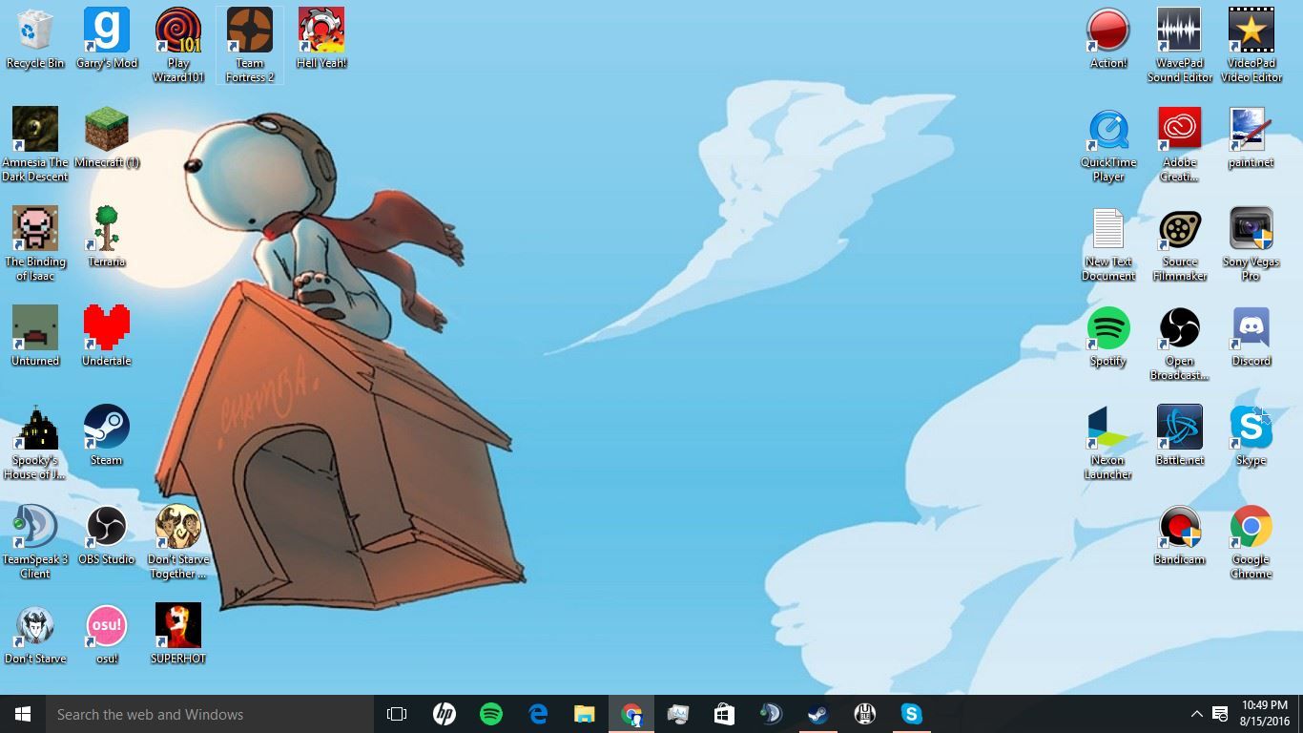Screen dimensions: 1303x733
Task: Select the WavePad Sound Editor icon
Action: (x=1179, y=31)
